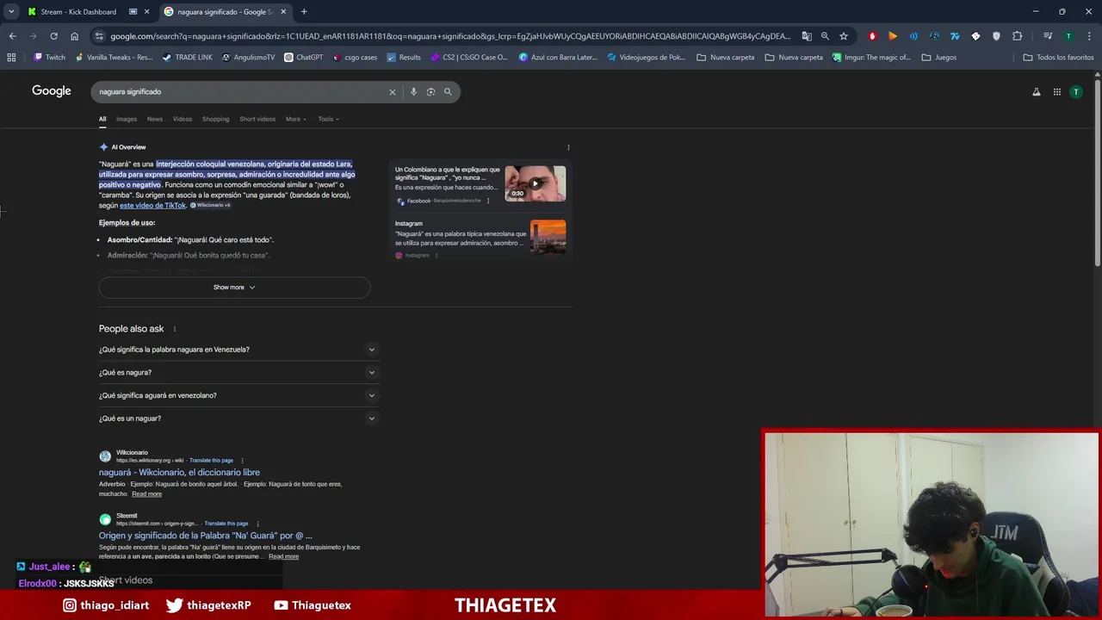
Task: Expand the '¿Qué es nagura?' question
Action: [x=238, y=372]
